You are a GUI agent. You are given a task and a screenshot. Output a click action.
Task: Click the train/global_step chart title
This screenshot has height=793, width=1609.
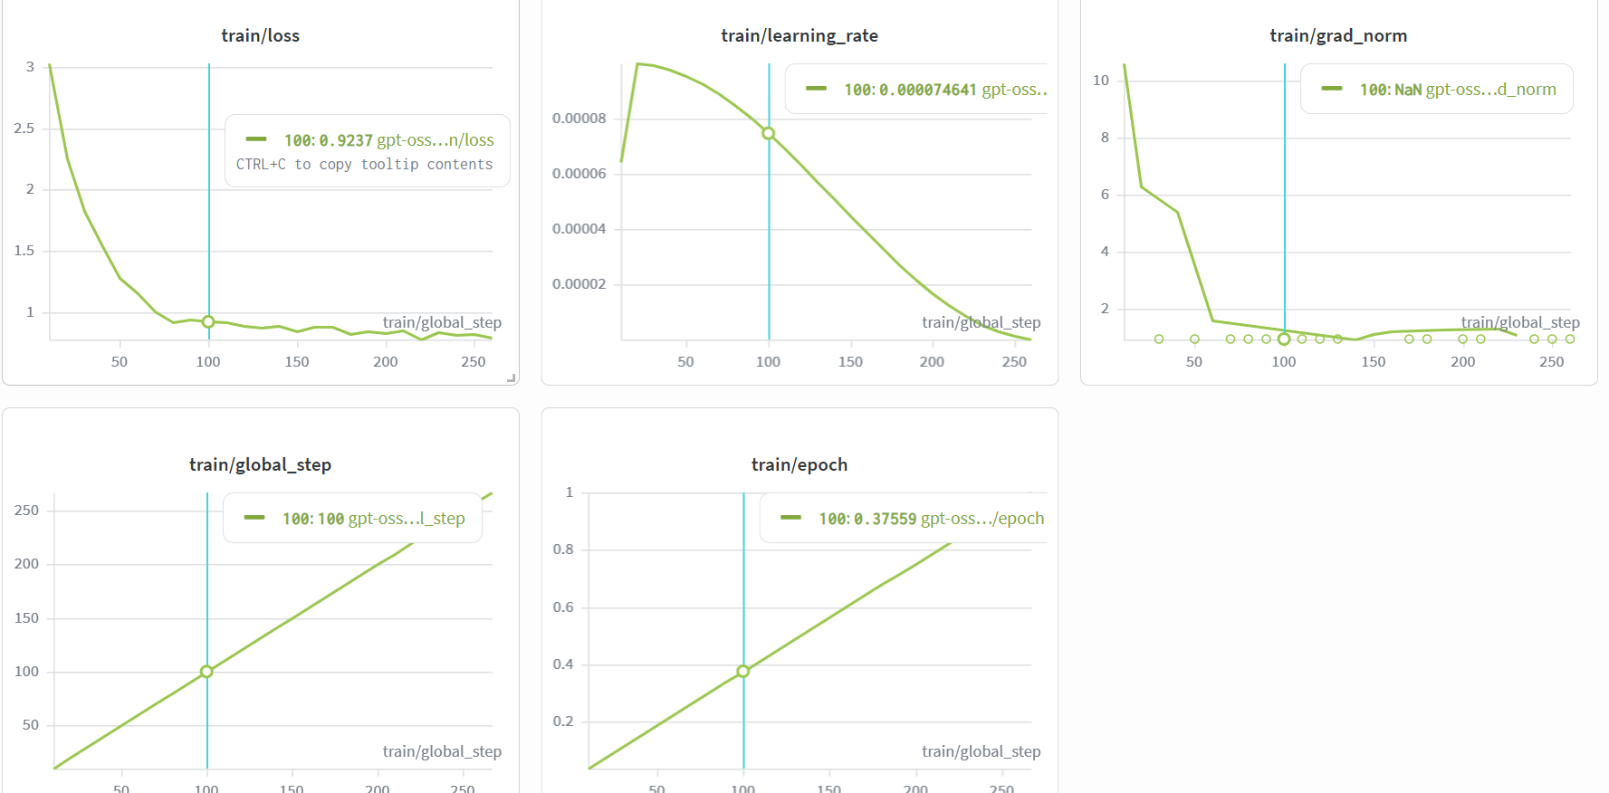click(x=260, y=465)
